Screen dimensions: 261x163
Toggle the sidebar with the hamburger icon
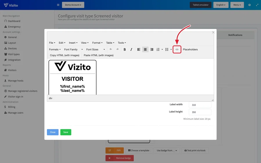pyautogui.click(x=58, y=5)
